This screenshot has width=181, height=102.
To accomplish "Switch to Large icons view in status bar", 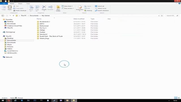I will [x=179, y=98].
